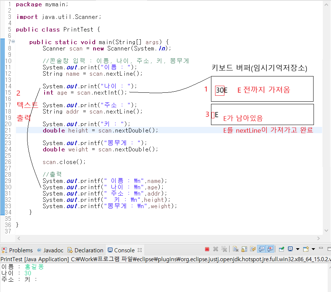Click 'String name = scan.nextLine();' line

coord(93,74)
